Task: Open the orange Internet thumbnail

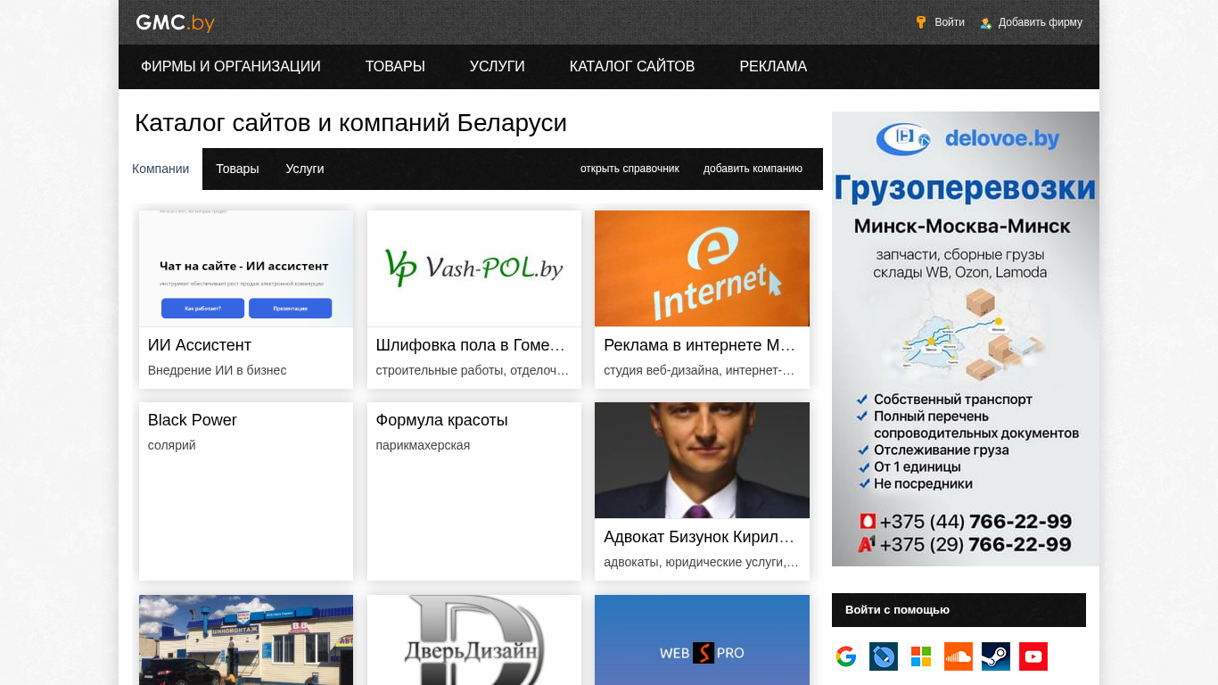Action: click(x=702, y=268)
